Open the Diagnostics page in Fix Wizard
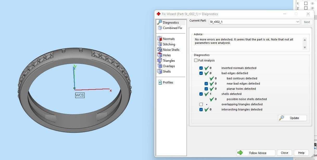The image size is (317, 160). tap(171, 23)
